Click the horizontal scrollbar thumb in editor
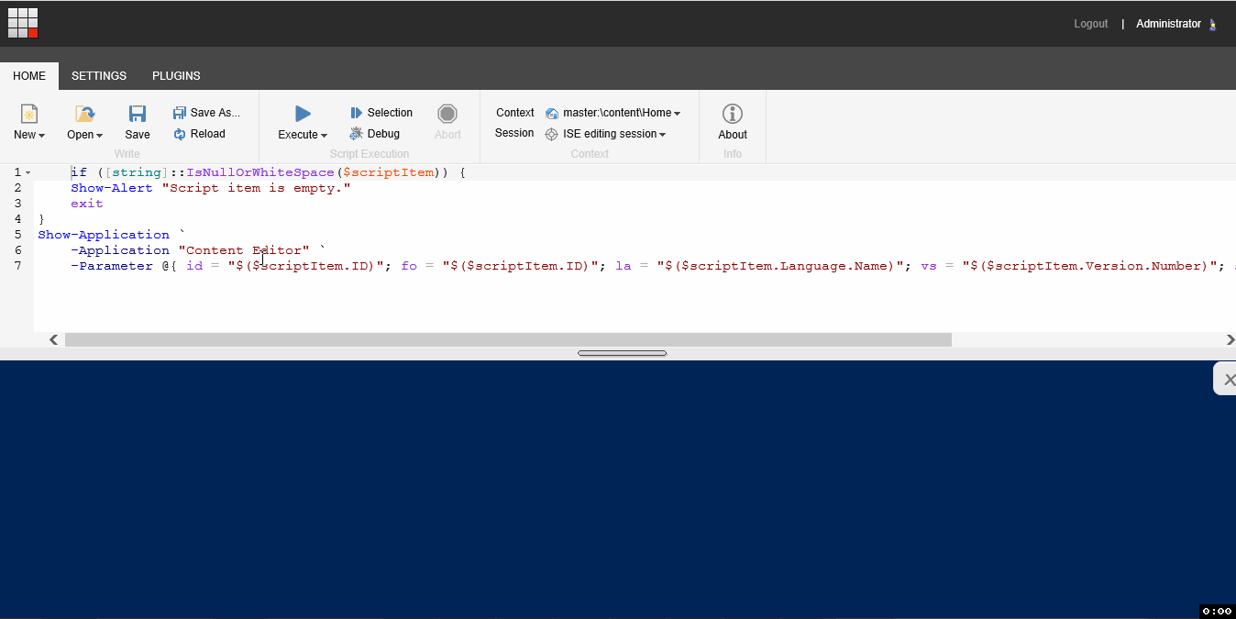The image size is (1236, 619). [x=508, y=339]
